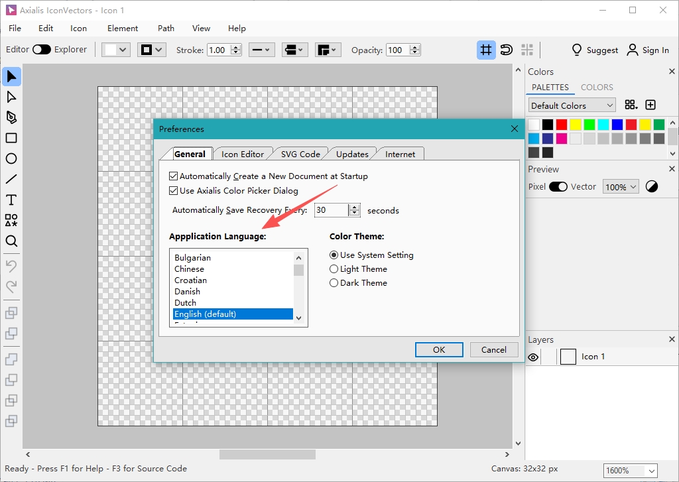Click the recovery seconds input field
This screenshot has width=679, height=482.
tap(332, 210)
